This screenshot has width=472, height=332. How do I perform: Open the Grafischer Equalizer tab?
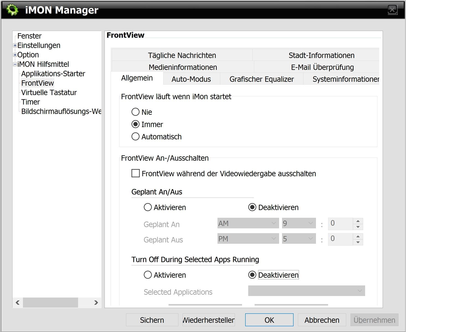tap(262, 79)
